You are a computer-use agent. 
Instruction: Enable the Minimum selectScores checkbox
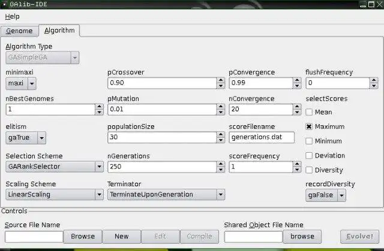309,141
